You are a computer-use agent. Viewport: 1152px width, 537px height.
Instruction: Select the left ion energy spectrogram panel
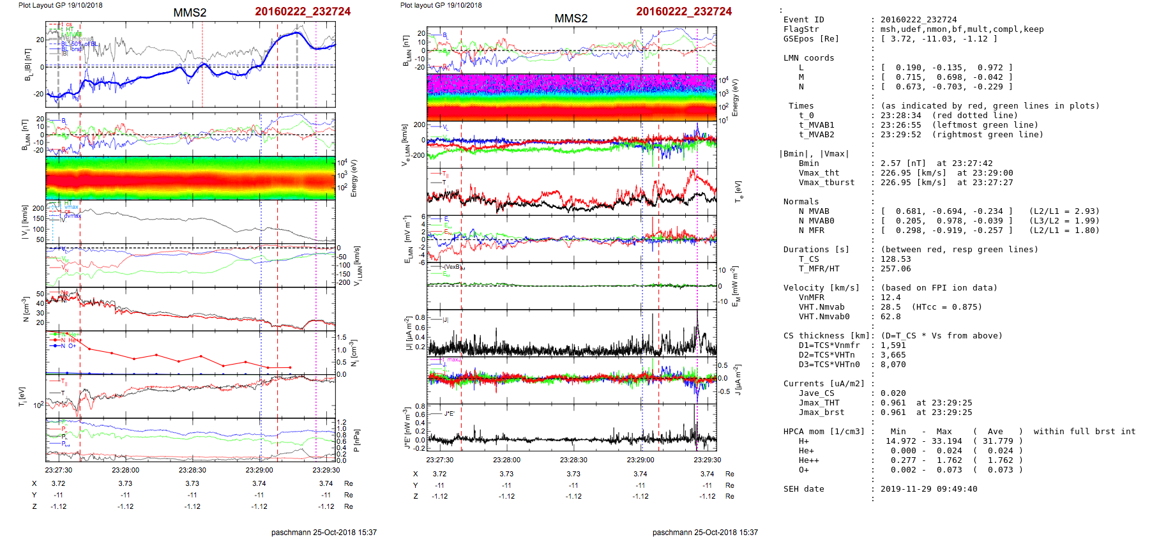click(190, 178)
